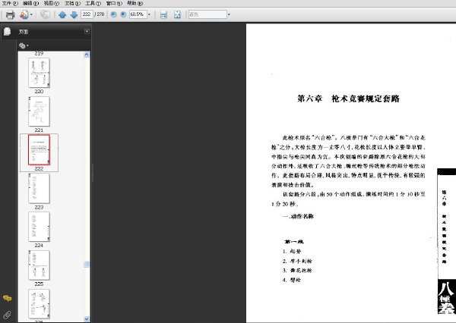The image size is (456, 323).
Task: Click the collaborate/share colorful toolbar icon
Action: [24, 14]
